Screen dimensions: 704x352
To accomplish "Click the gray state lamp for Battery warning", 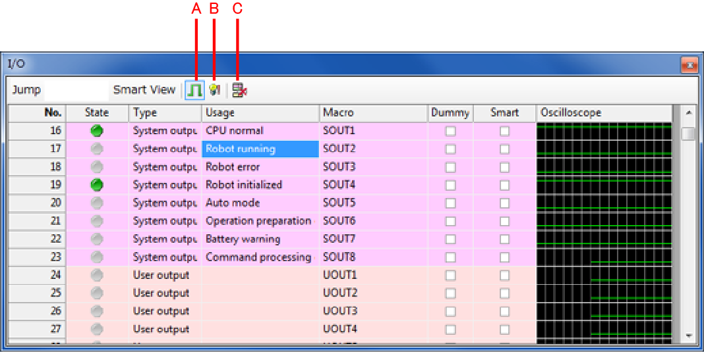I will (97, 239).
